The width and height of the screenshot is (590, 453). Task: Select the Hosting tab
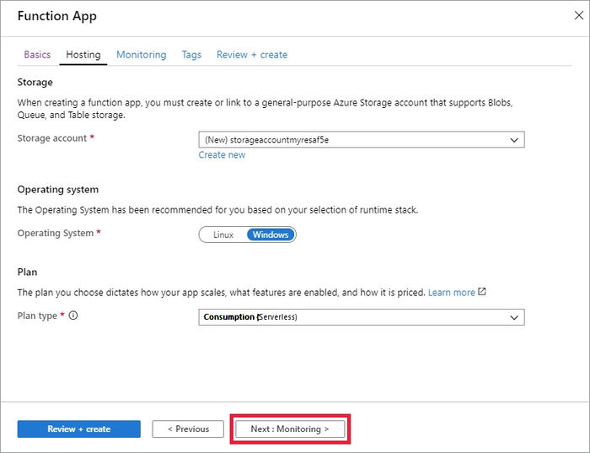tap(83, 55)
